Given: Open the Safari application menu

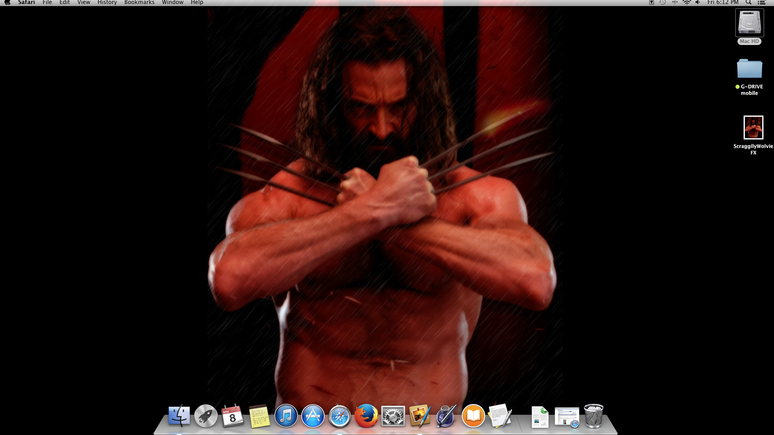Looking at the screenshot, I should point(26,2).
